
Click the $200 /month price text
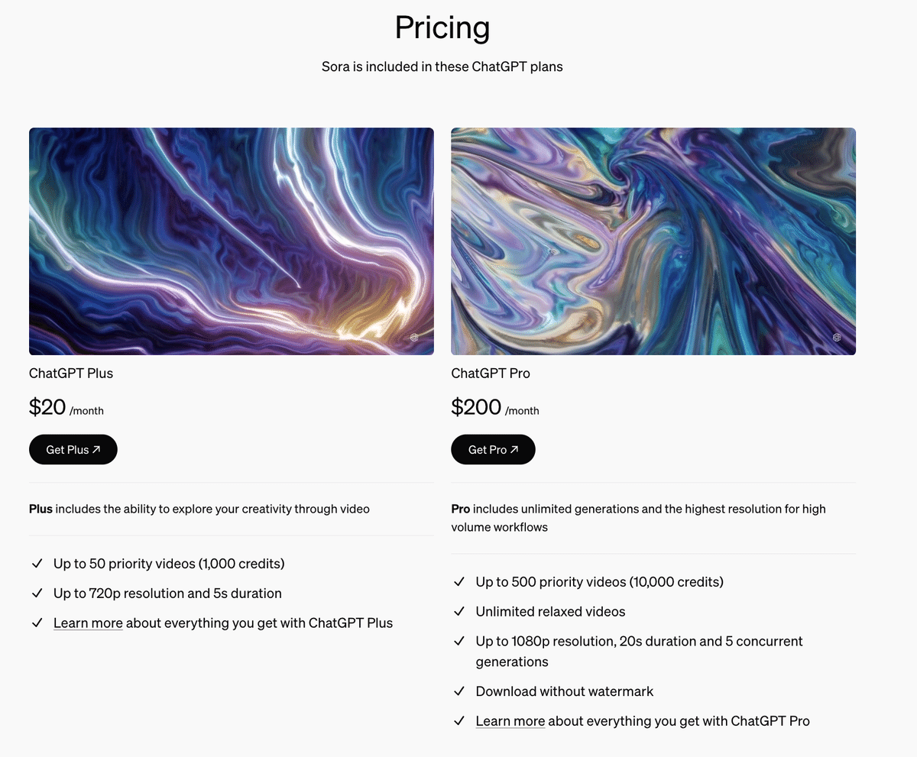495,407
